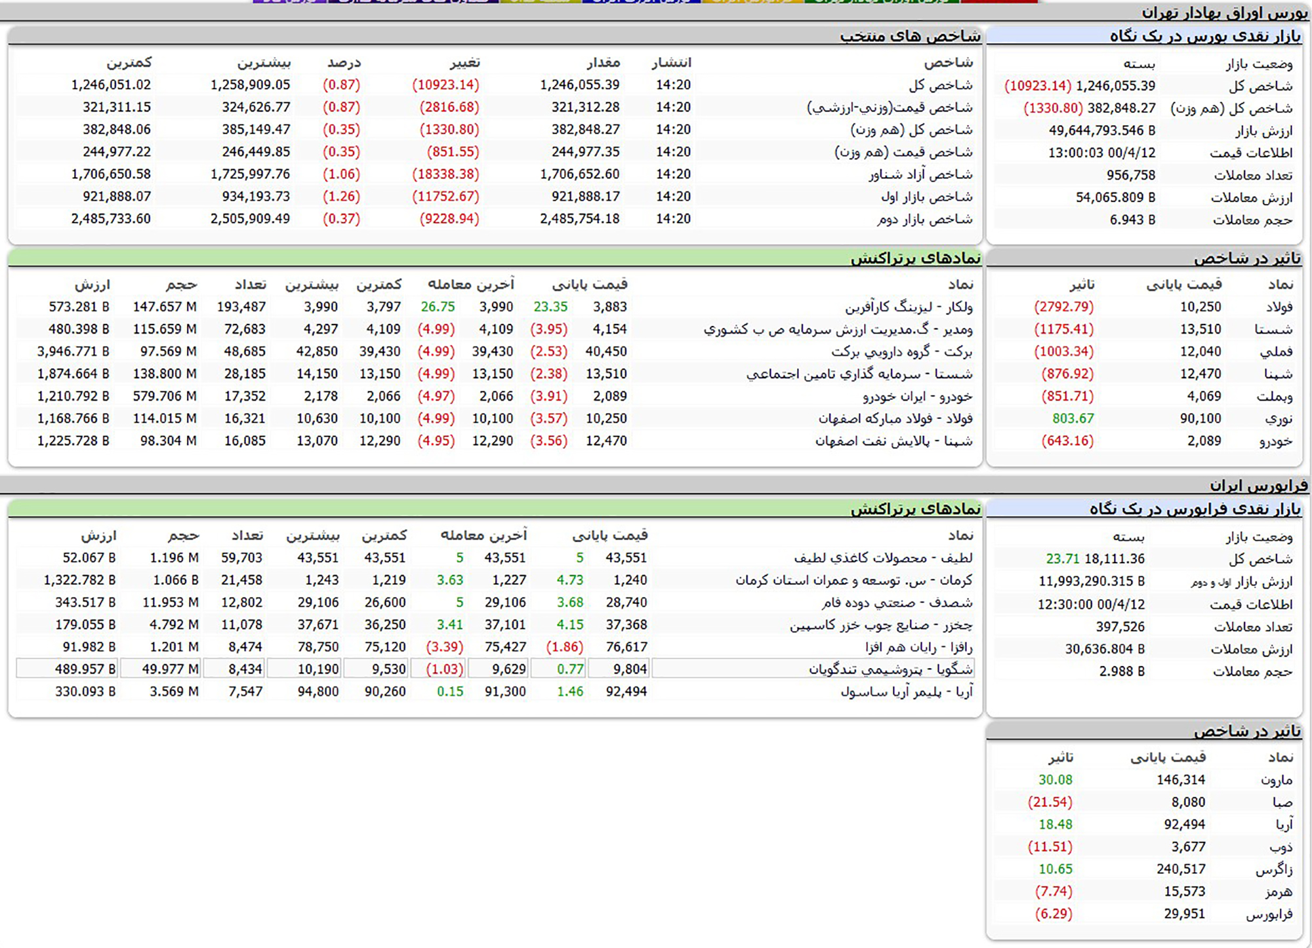Open the شاخص قيمت (هم وزن) index row
The width and height of the screenshot is (1312, 948).
tap(904, 152)
